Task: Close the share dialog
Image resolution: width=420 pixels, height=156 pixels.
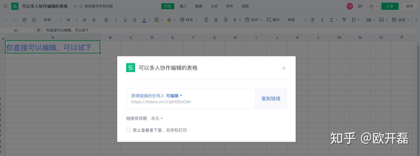Action: click(284, 68)
